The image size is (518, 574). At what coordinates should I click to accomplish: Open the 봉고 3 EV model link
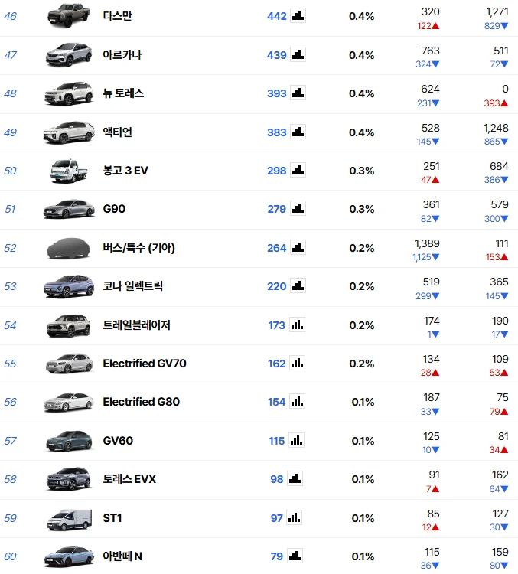click(125, 170)
